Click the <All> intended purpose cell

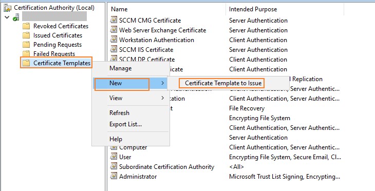coord(236,167)
